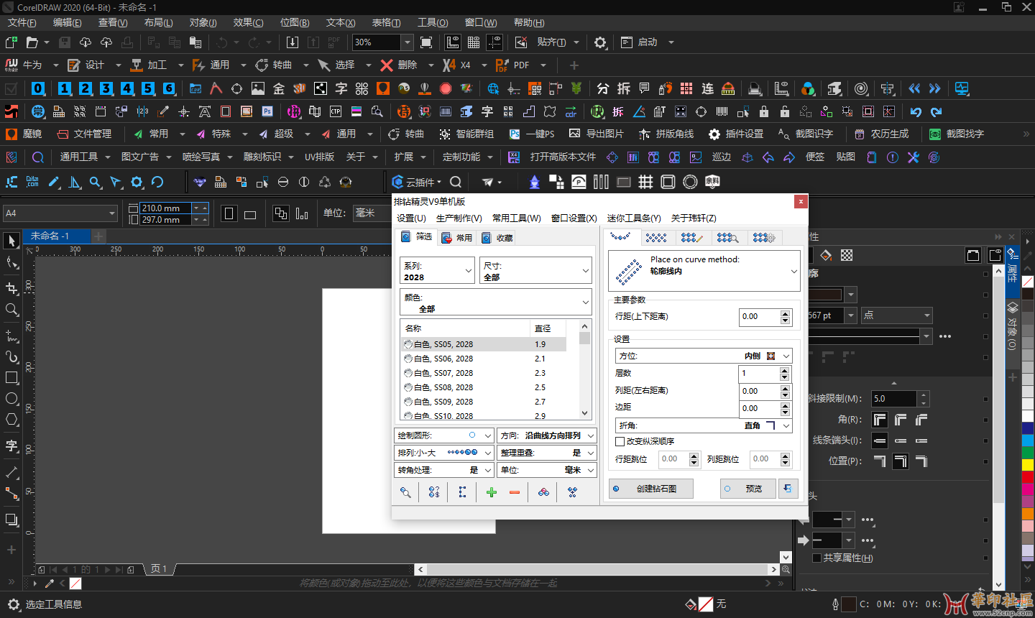Open the 系列 2028 dropdown

pyautogui.click(x=437, y=271)
